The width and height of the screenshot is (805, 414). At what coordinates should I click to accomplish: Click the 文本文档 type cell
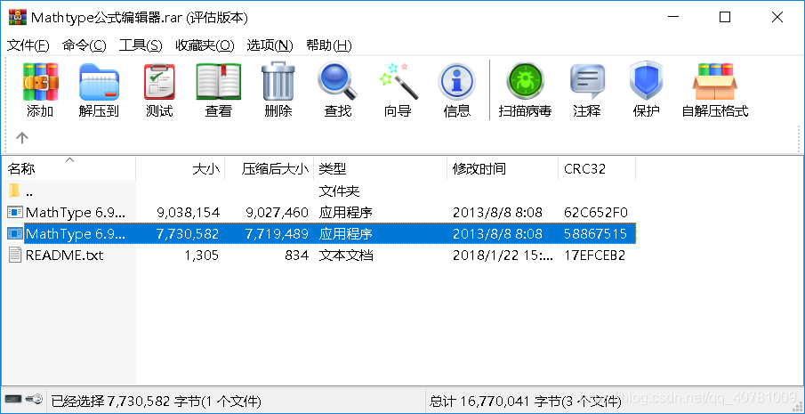coord(345,256)
